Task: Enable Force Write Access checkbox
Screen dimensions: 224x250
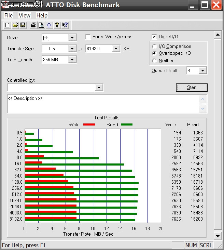Action: coord(88,37)
